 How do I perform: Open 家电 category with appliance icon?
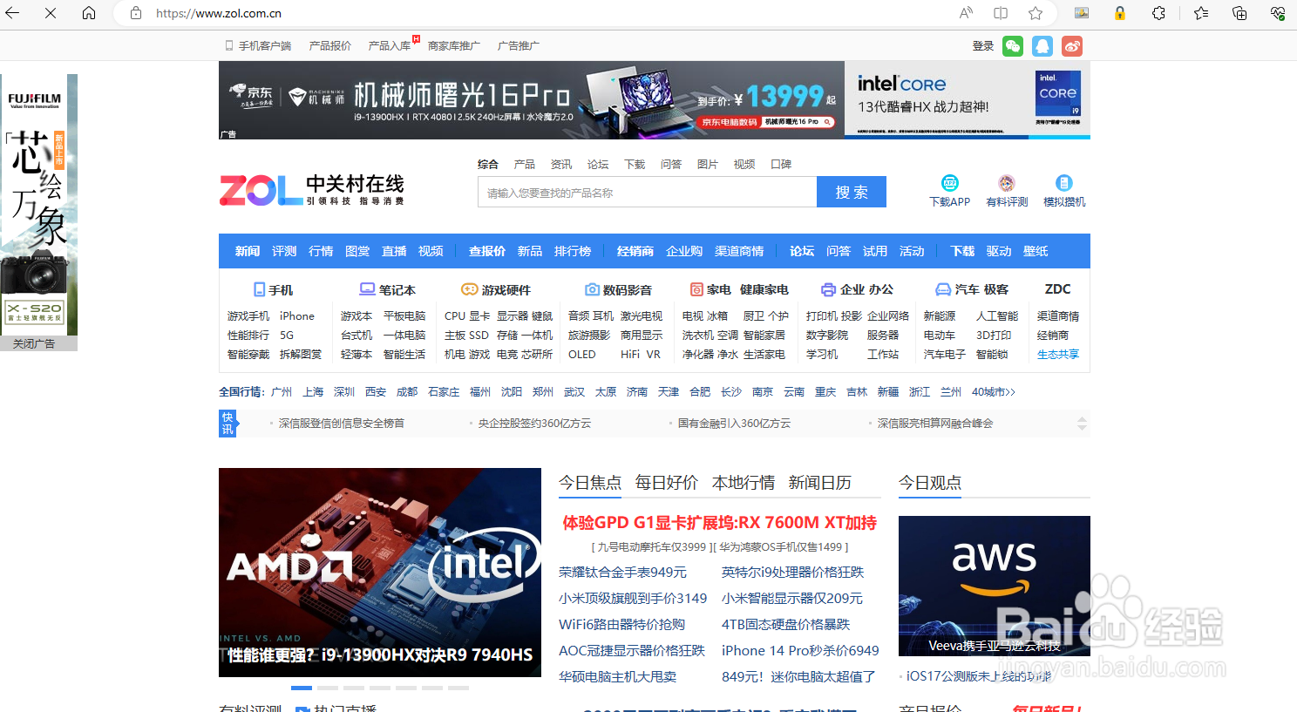coord(710,289)
